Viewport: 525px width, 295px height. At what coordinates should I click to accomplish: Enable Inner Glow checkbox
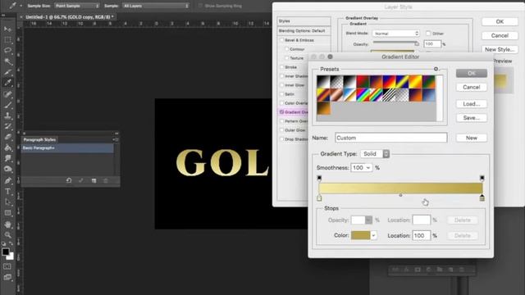pos(282,85)
